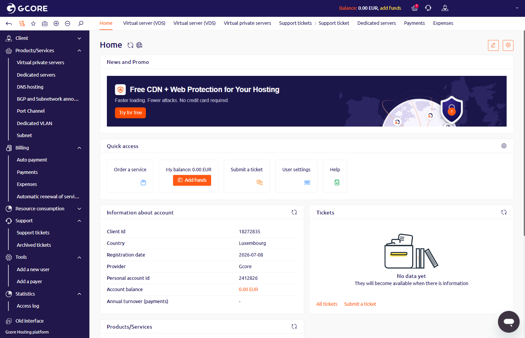This screenshot has height=338, width=525.
Task: Expand the Client menu section
Action: [x=45, y=38]
